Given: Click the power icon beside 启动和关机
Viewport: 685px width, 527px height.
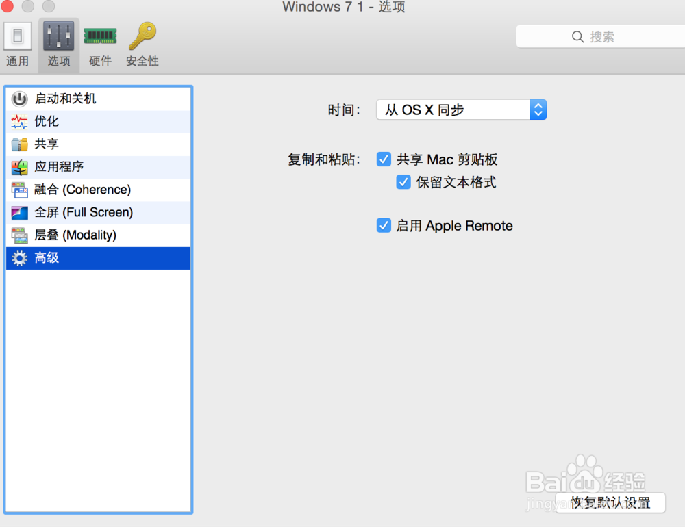Looking at the screenshot, I should [20, 99].
